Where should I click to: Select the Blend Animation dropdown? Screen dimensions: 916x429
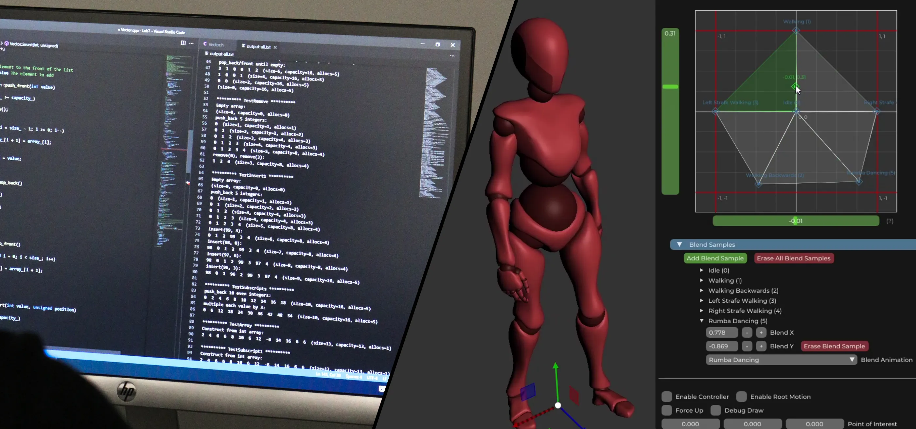pyautogui.click(x=781, y=359)
